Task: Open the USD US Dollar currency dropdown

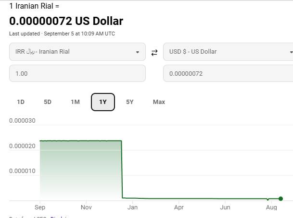Action: coord(228,52)
